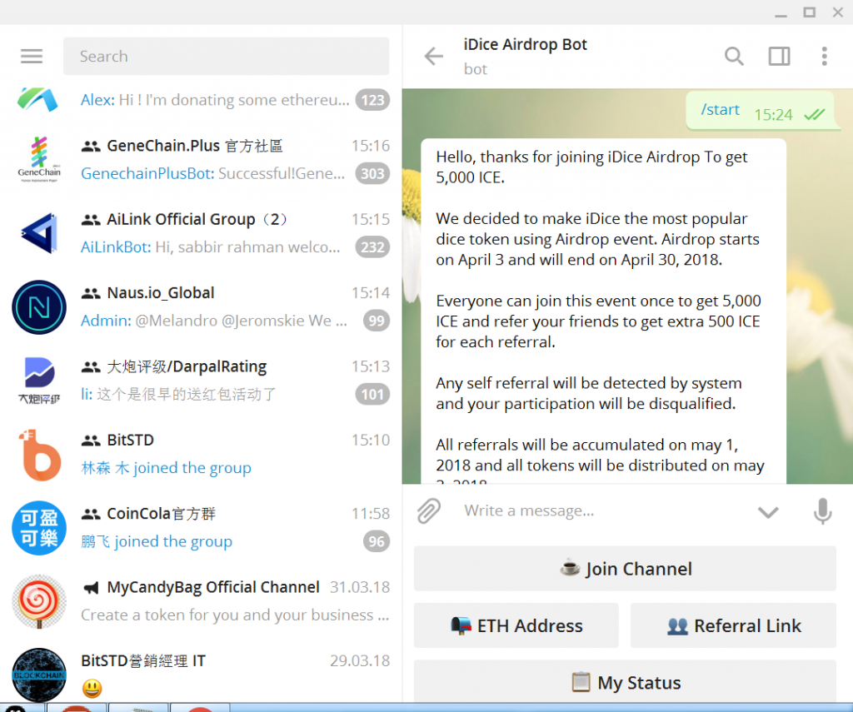
Task: Click the GeneChain.Plus chat avatar
Action: [39, 160]
